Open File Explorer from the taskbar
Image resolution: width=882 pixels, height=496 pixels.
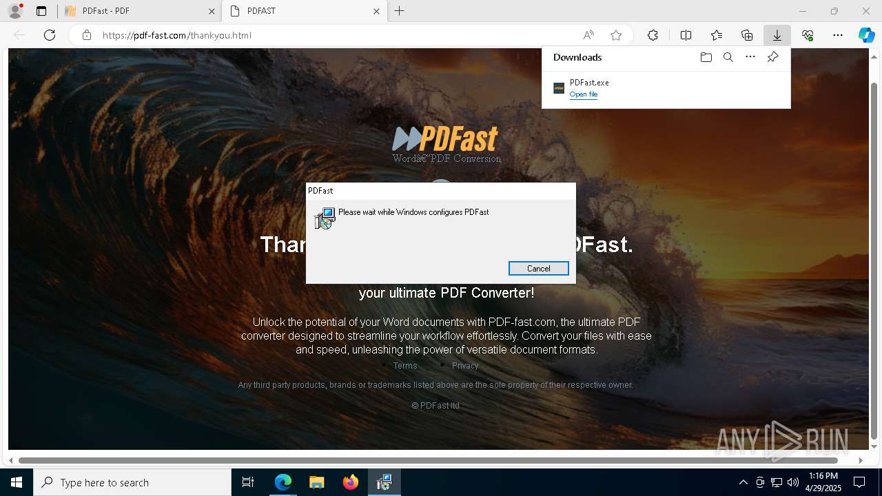click(x=316, y=482)
